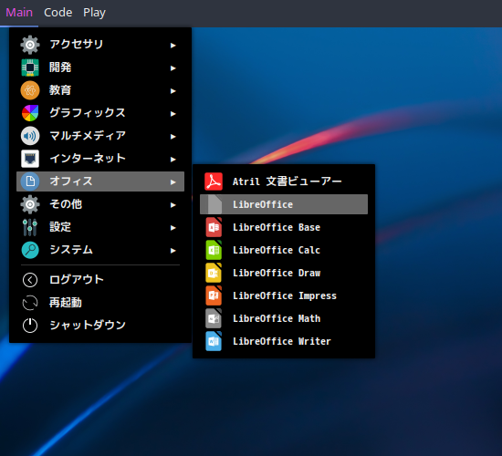
Task: Click the LibreOffice Calc green spreadsheet icon
Action: (214, 250)
